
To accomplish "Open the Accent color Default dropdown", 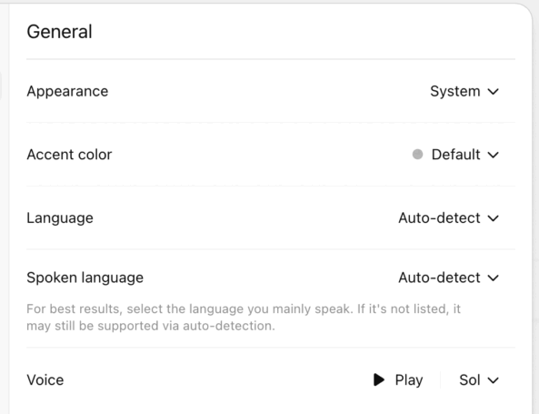I will pos(455,155).
